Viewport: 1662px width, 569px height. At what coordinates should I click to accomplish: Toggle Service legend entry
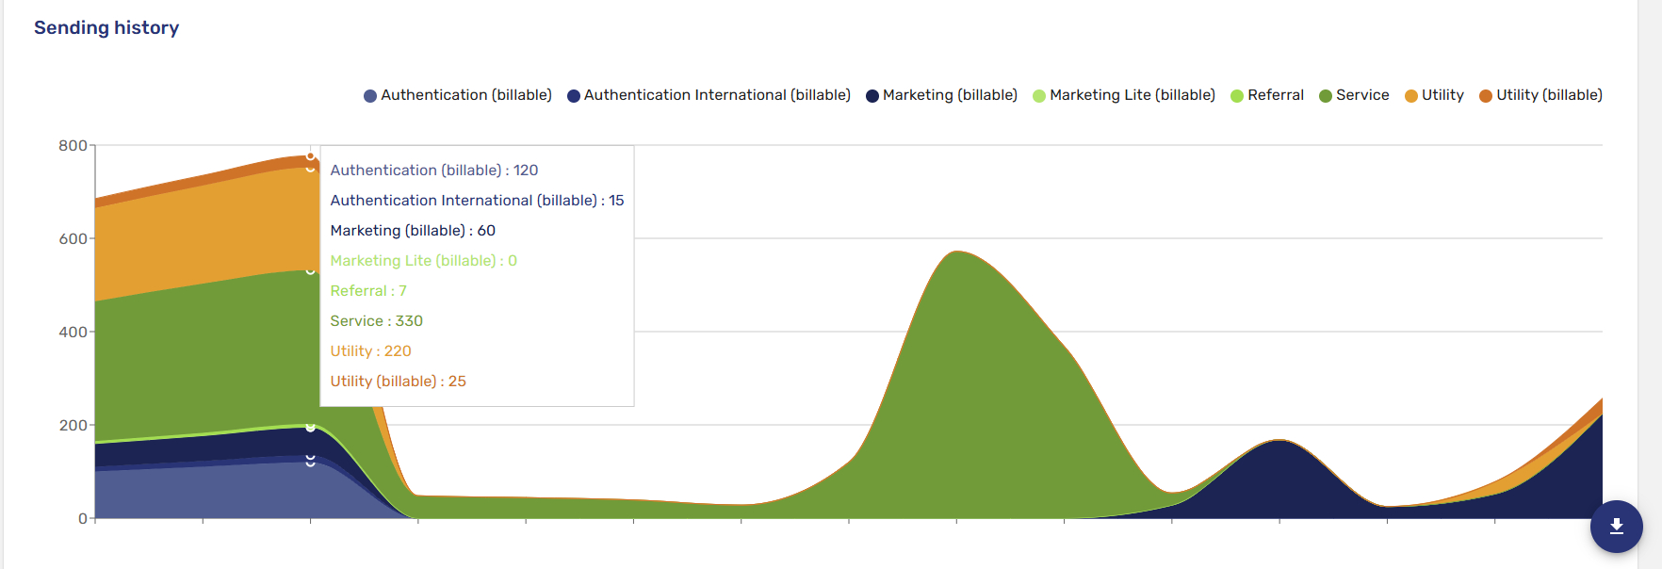pyautogui.click(x=1354, y=95)
